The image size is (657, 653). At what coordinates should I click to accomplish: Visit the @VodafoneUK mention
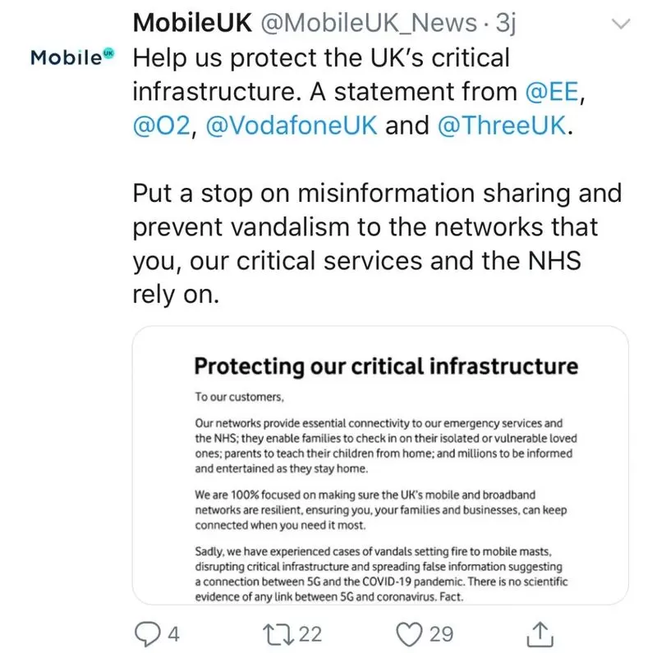(x=292, y=126)
